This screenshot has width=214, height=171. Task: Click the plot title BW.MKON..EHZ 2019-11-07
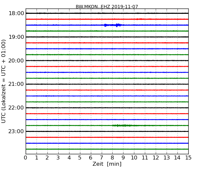[107, 7]
